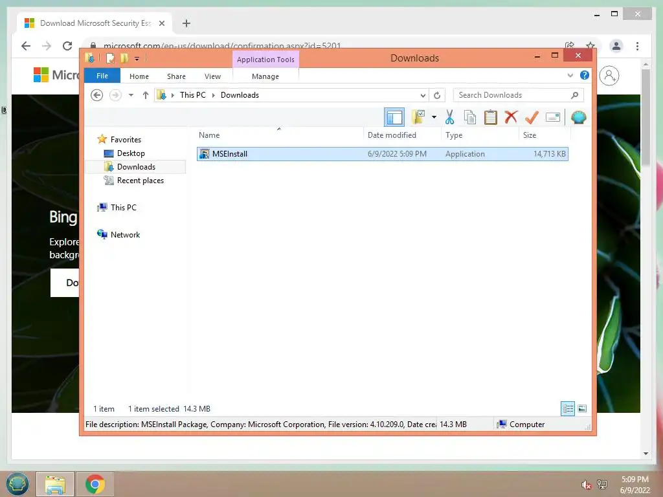Open address bar history dropdown

(x=422, y=95)
